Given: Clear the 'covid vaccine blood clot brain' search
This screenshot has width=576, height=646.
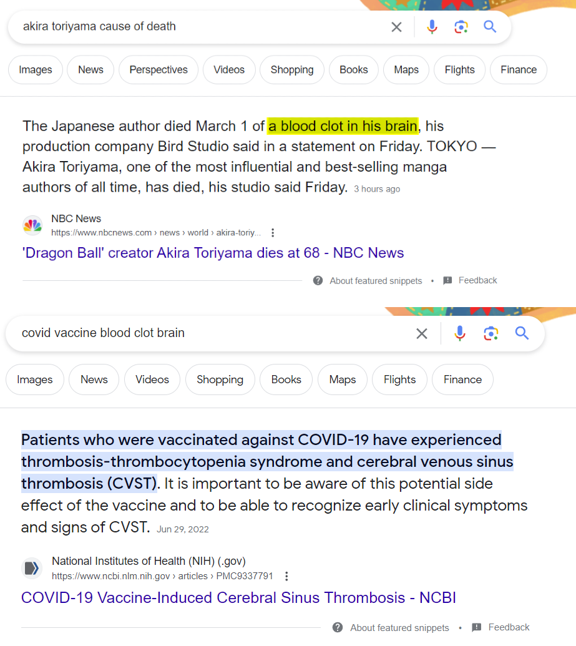Looking at the screenshot, I should point(421,333).
